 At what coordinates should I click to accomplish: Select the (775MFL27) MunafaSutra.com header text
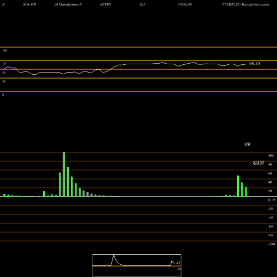(x=245, y=4)
